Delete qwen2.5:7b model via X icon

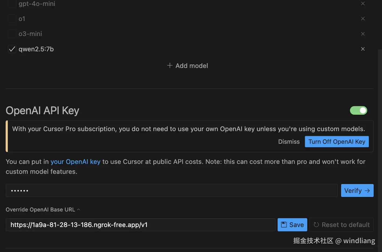tap(363, 49)
